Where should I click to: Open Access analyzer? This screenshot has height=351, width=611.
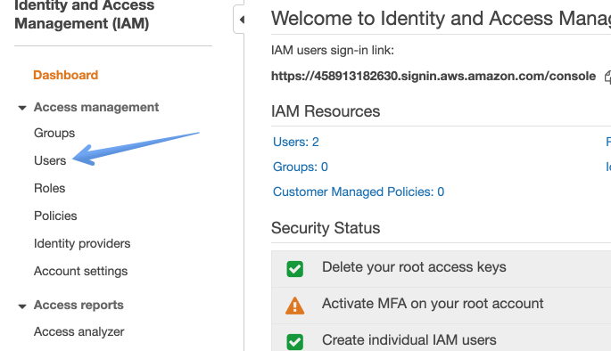click(79, 332)
